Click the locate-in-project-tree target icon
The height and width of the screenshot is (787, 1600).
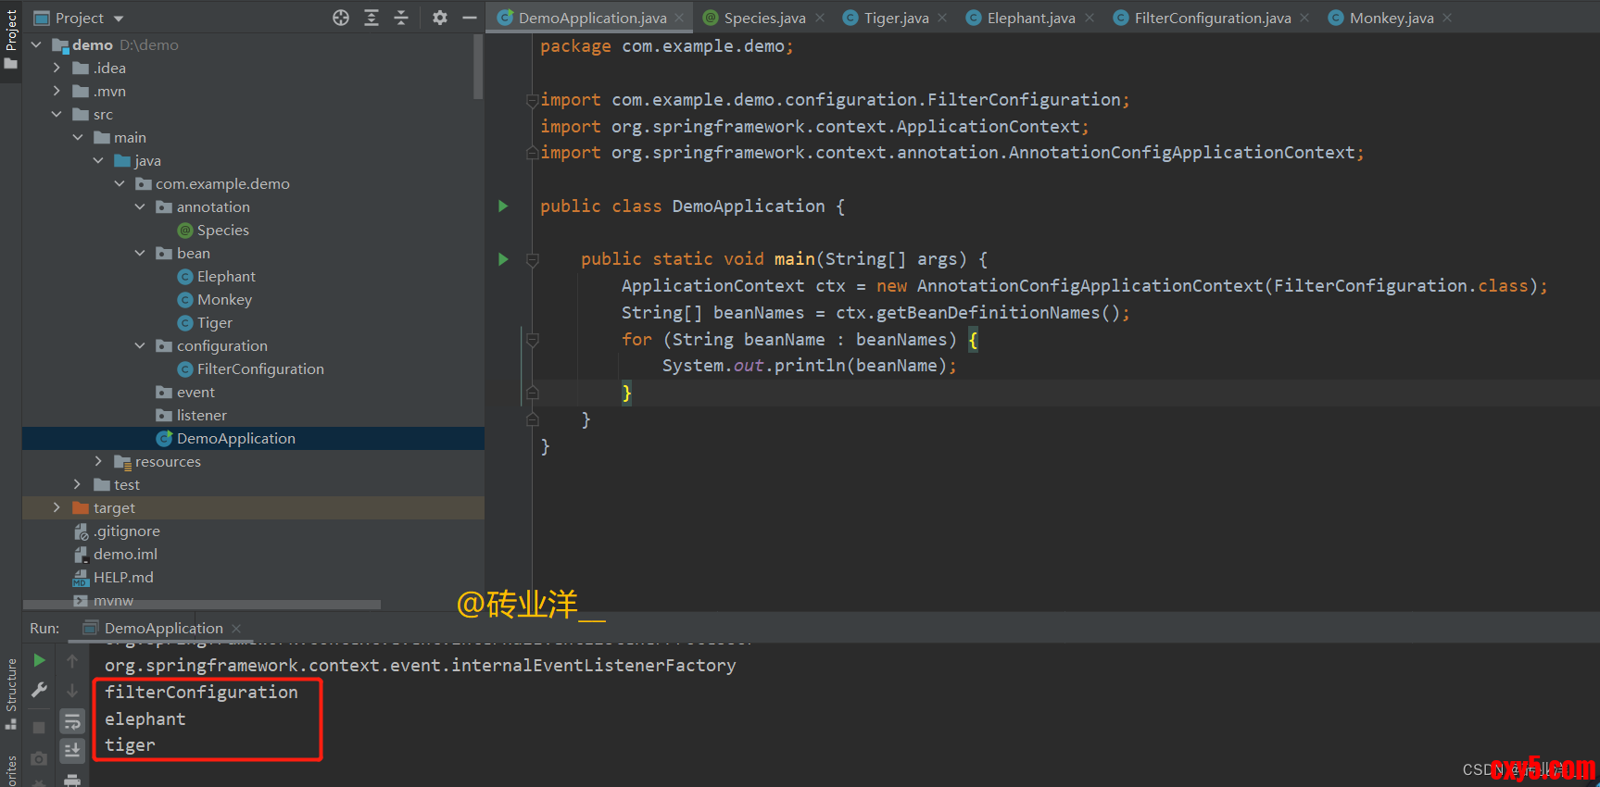(x=341, y=18)
